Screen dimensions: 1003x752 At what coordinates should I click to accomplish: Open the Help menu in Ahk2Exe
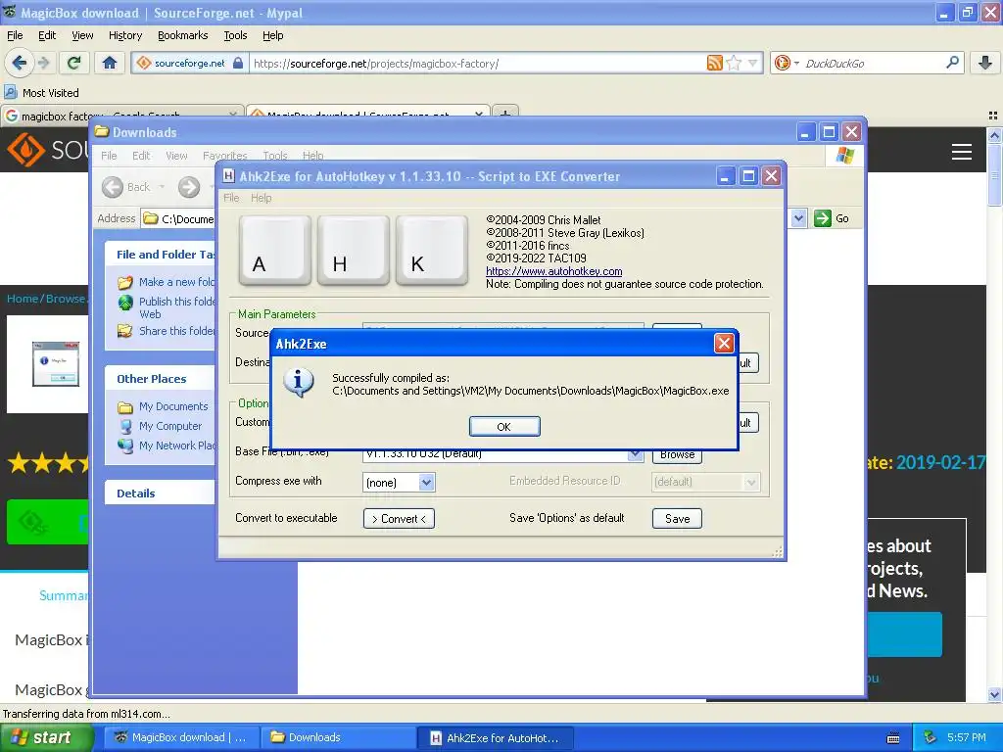point(261,198)
